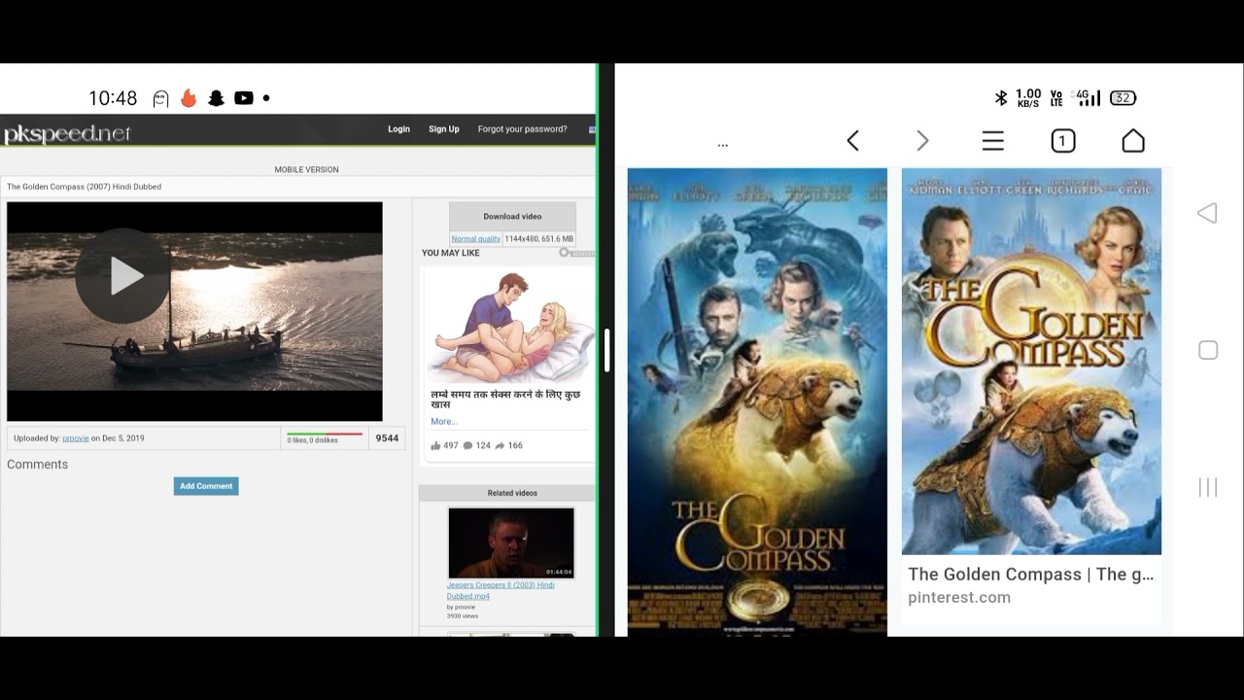Click the likes/dislikes ratio bar
The height and width of the screenshot is (700, 1244).
pos(325,434)
